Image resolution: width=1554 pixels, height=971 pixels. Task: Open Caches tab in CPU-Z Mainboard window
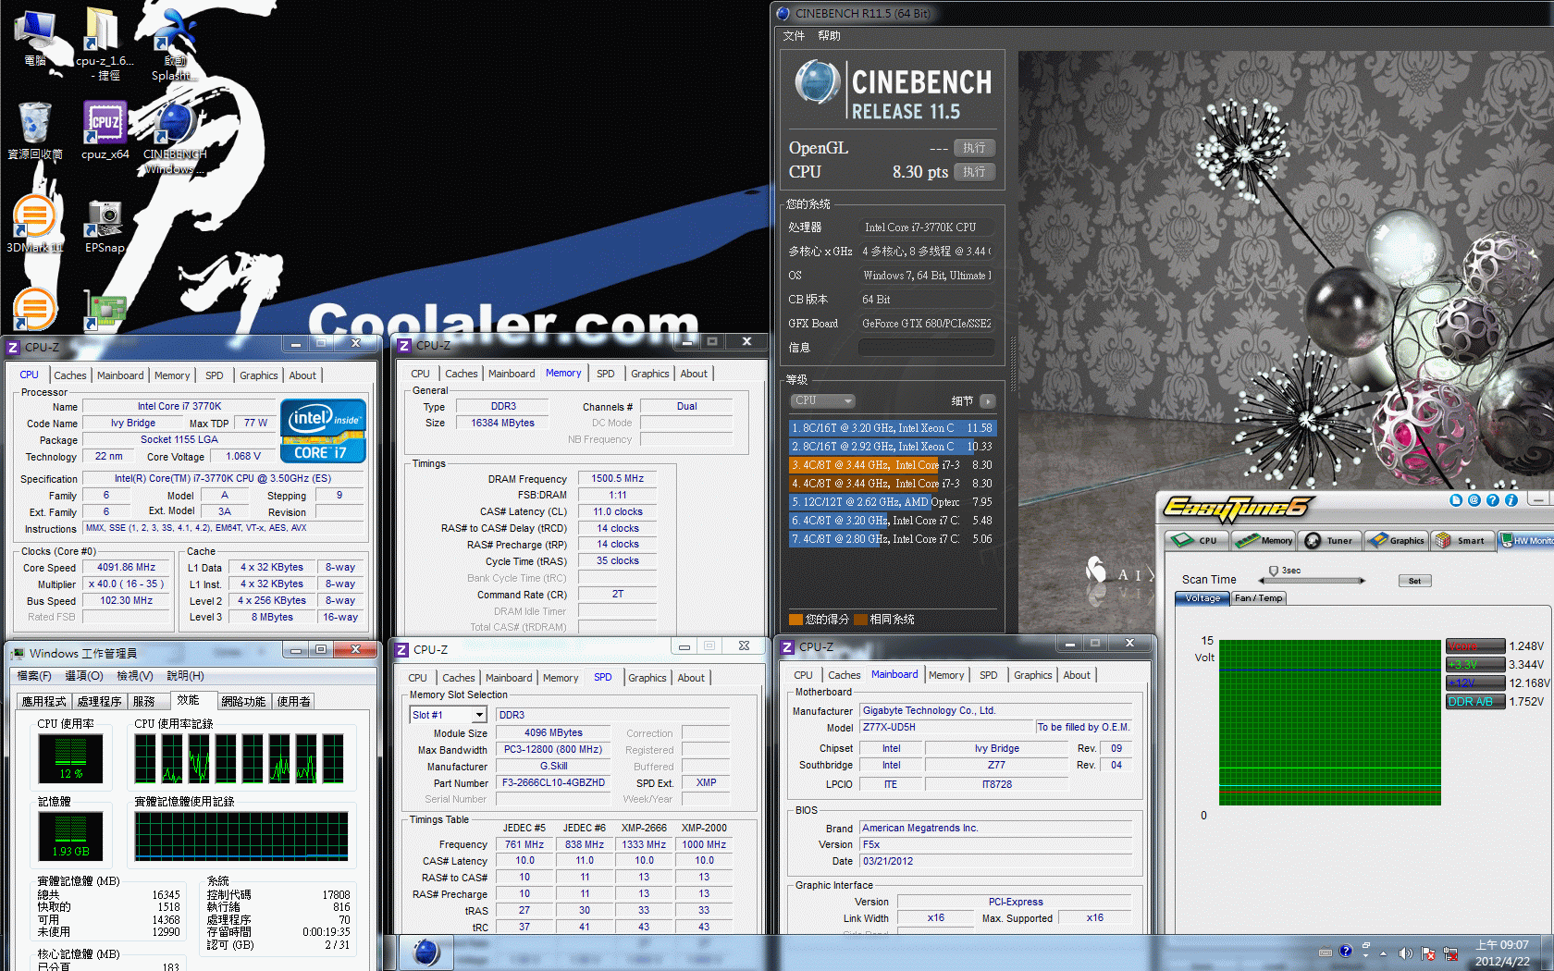[x=844, y=675]
